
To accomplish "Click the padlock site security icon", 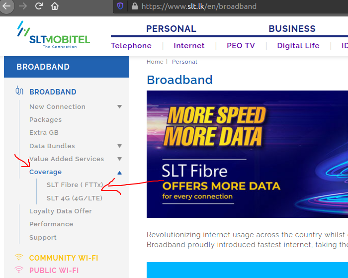I will (x=135, y=6).
